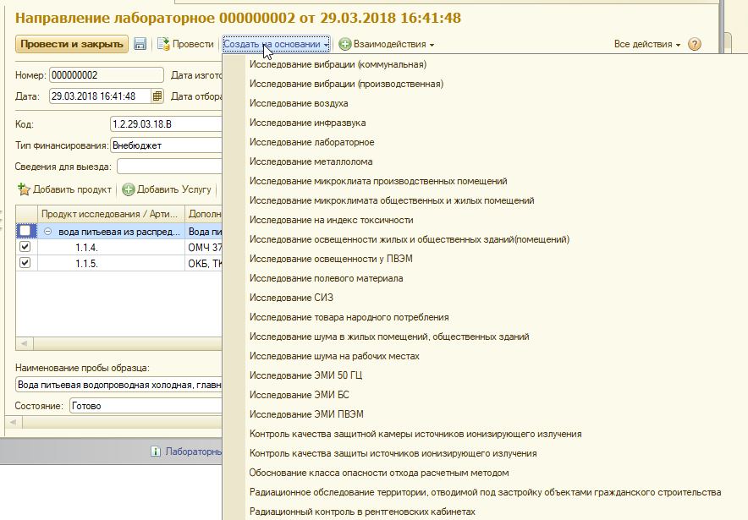The width and height of the screenshot is (748, 520).
Task: Close the Создать на основании dropdown
Action: click(276, 44)
